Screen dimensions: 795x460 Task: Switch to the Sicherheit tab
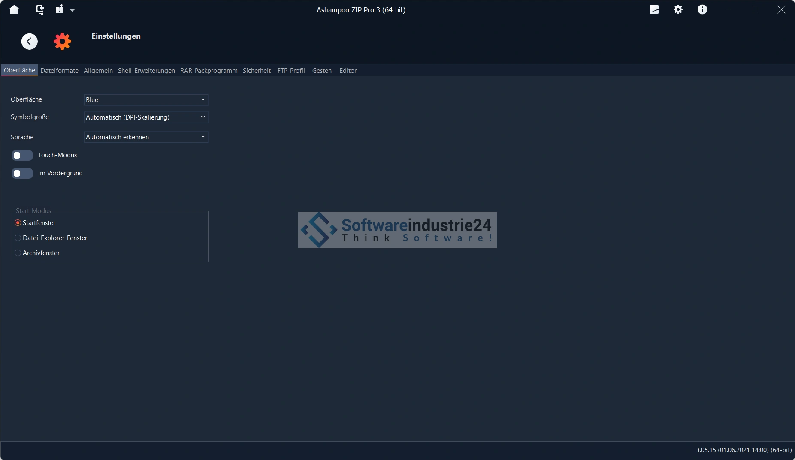[x=257, y=71]
